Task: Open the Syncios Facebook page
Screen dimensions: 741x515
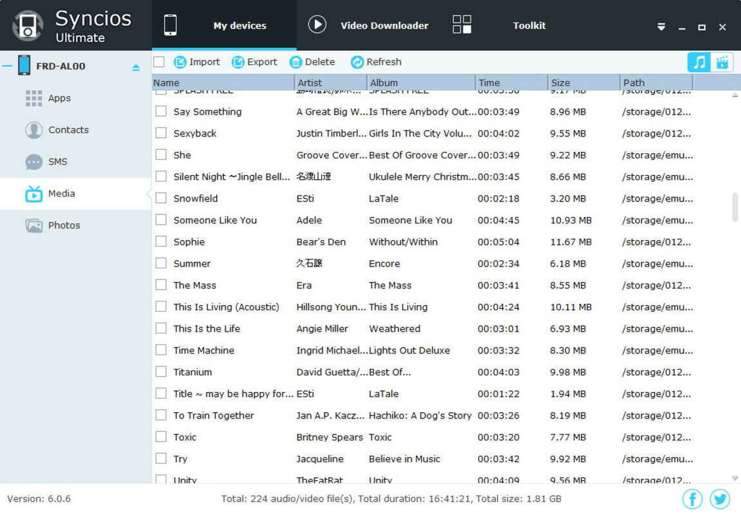Action: pos(692,499)
